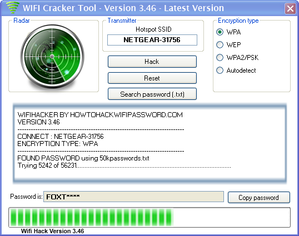The height and width of the screenshot is (236, 299).
Task: Click the green WiFi logo in title bar
Action: (13, 8)
